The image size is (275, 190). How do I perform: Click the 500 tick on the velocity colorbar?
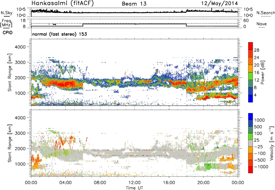(x=258, y=127)
